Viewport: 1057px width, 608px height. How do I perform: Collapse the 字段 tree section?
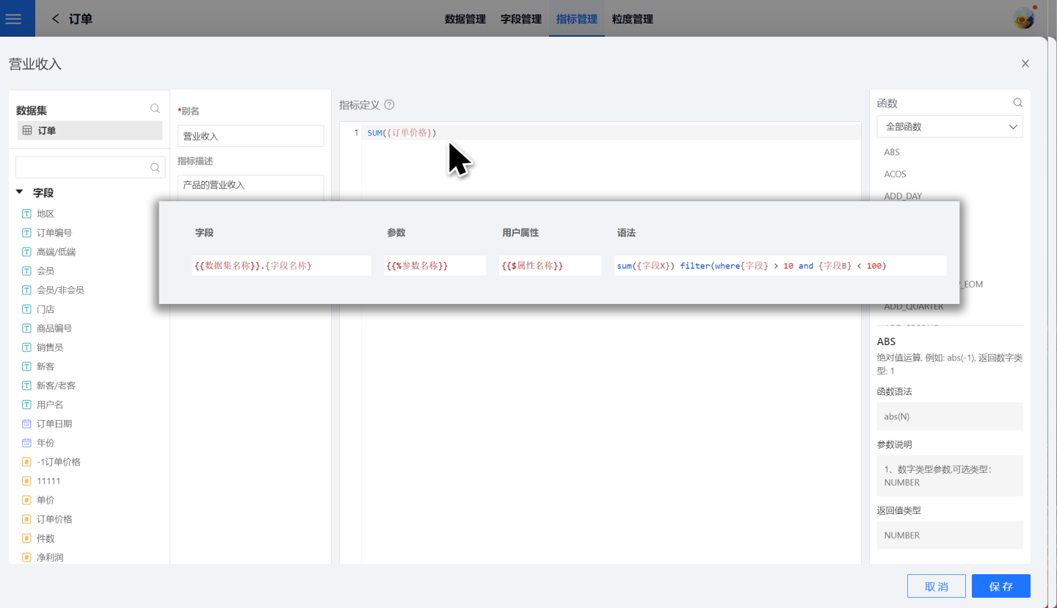click(x=20, y=192)
